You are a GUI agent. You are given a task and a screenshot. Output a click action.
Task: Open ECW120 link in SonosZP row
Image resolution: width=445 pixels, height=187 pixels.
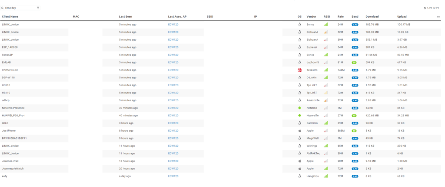pos(173,55)
